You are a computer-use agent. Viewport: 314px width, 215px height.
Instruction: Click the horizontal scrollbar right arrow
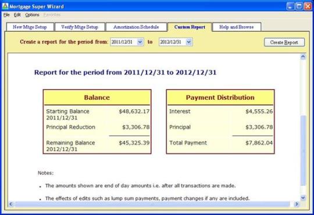[x=297, y=204]
